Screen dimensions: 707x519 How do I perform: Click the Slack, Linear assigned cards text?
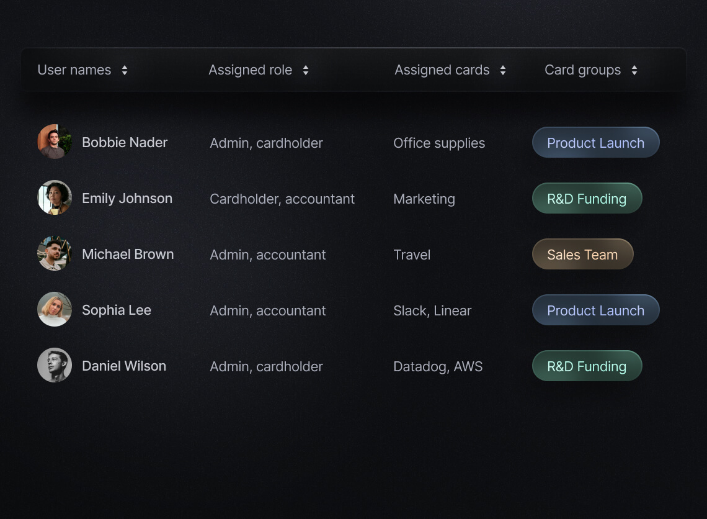[x=432, y=310]
